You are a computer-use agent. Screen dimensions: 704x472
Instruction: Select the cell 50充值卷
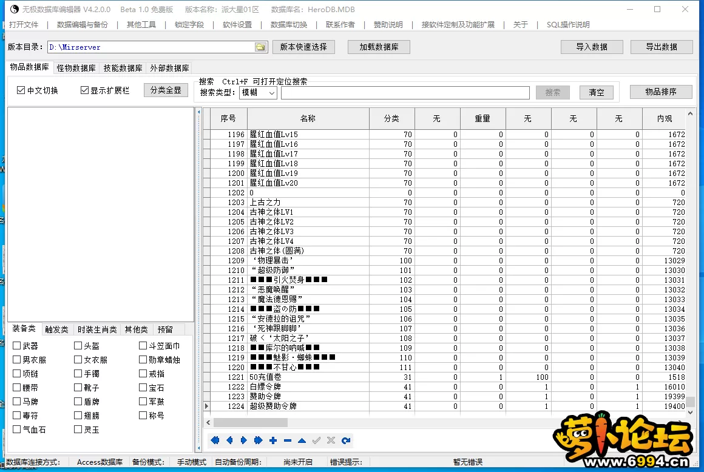click(x=308, y=377)
